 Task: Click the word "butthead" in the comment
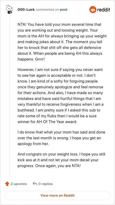pos(26,110)
